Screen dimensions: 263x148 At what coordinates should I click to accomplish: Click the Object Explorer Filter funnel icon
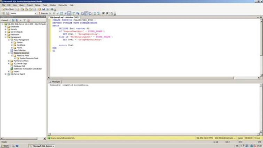24,20
